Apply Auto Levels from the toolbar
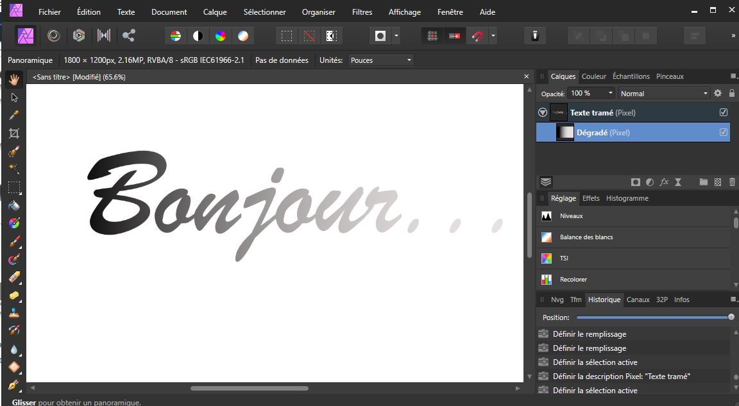 point(176,37)
